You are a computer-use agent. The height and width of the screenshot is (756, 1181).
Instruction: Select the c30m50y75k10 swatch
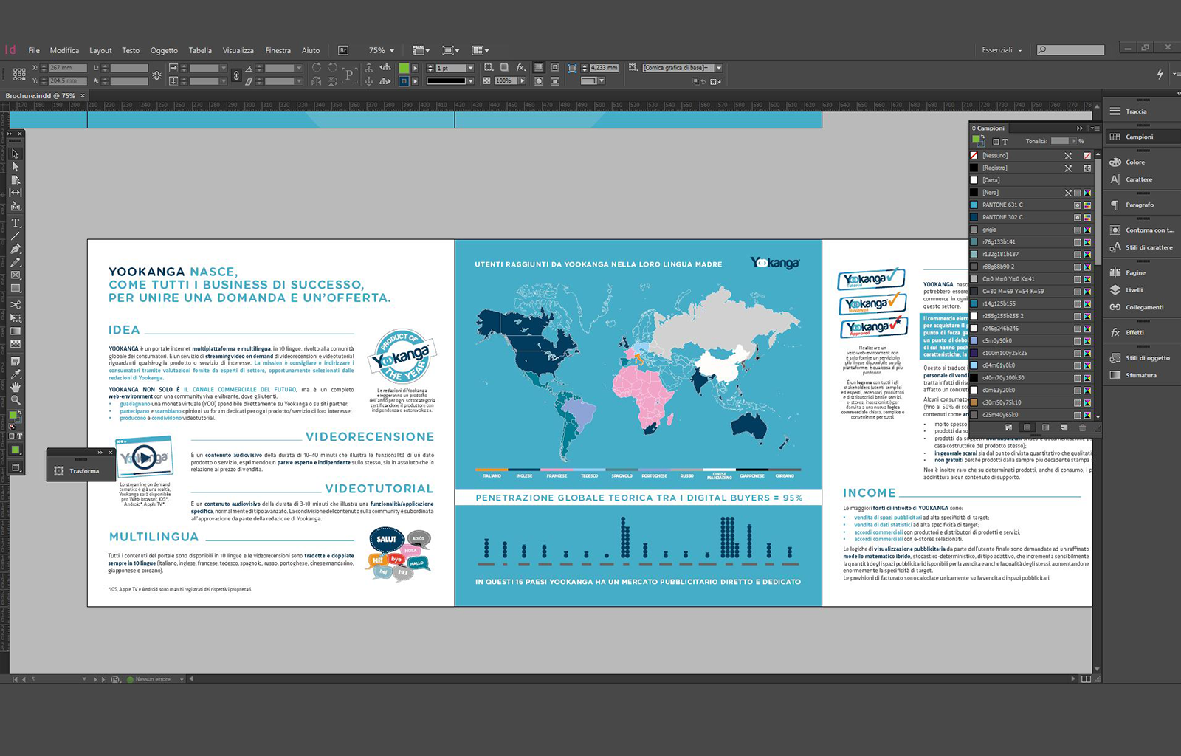click(1030, 402)
